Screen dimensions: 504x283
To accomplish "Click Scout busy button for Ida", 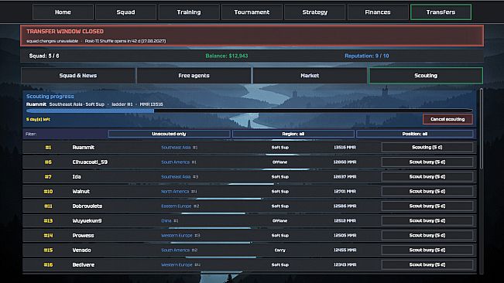I will click(427, 177).
